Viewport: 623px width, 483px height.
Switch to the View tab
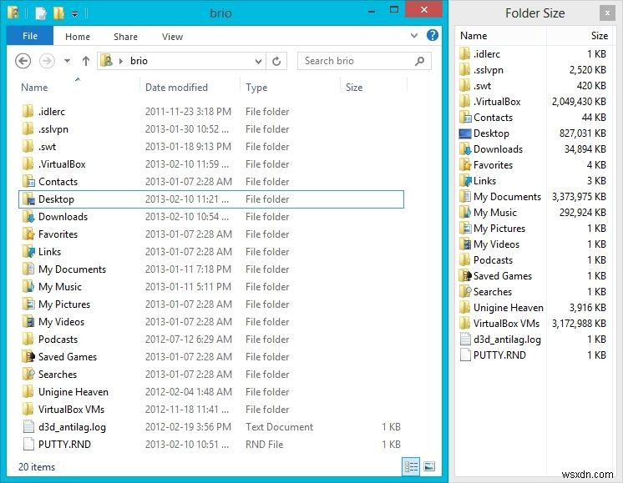pos(172,37)
